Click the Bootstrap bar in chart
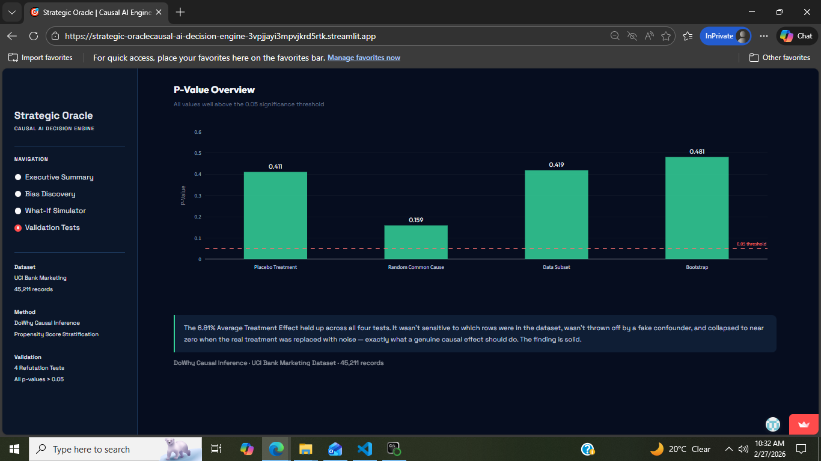This screenshot has height=461, width=821. tap(697, 208)
